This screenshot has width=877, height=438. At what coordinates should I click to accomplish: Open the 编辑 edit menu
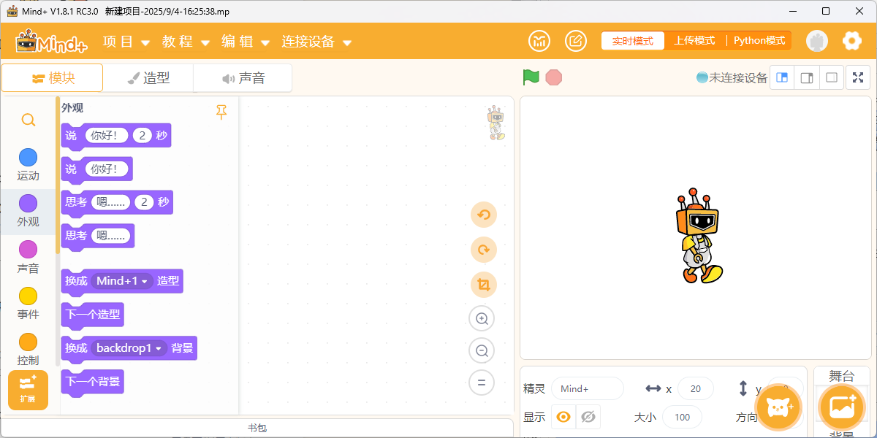click(x=246, y=42)
